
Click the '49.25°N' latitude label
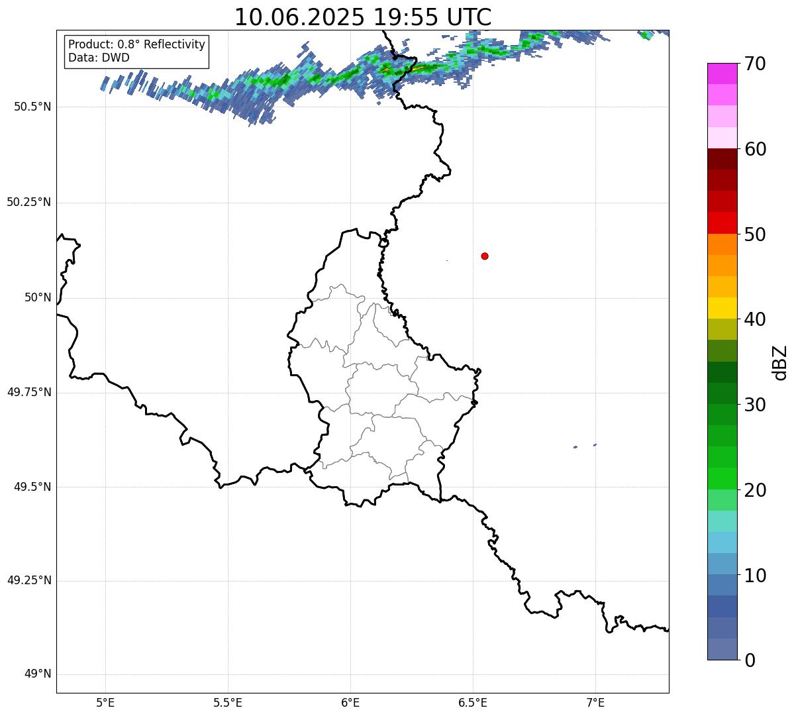pyautogui.click(x=28, y=580)
